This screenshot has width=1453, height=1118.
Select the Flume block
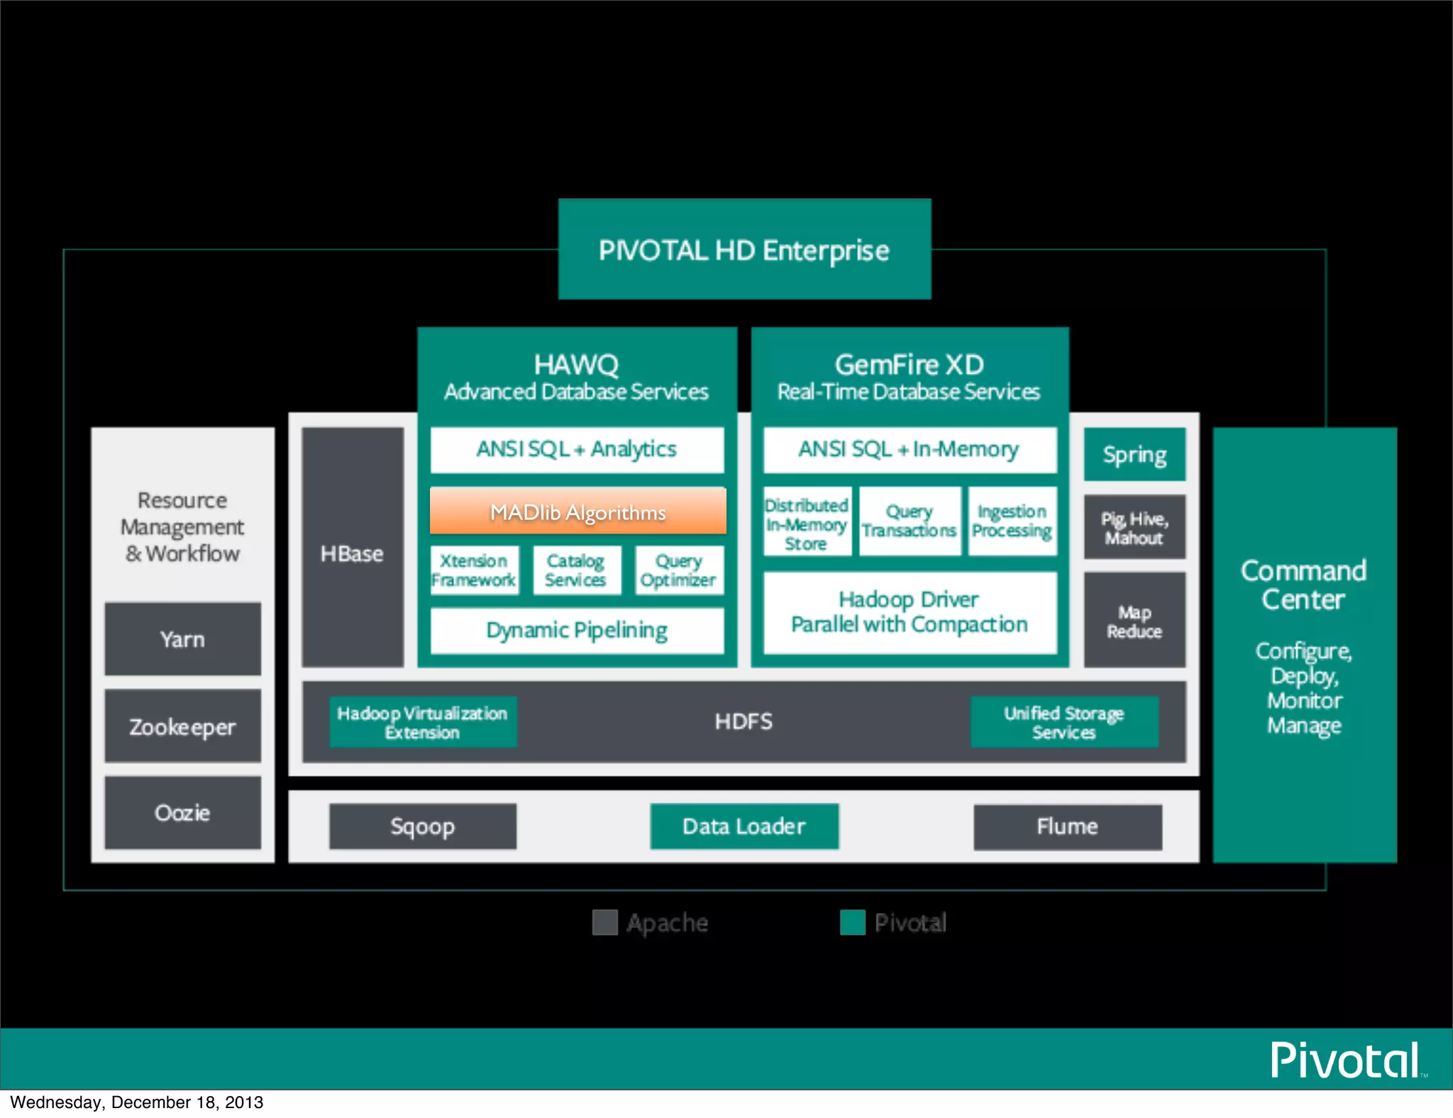tap(1067, 826)
